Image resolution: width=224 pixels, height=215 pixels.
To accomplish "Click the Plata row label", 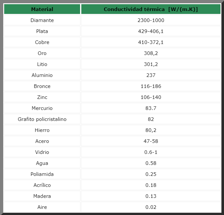I will point(42,31).
